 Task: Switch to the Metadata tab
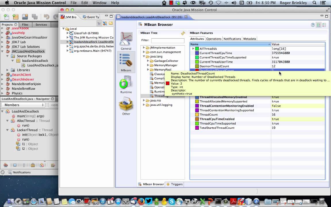249,39
